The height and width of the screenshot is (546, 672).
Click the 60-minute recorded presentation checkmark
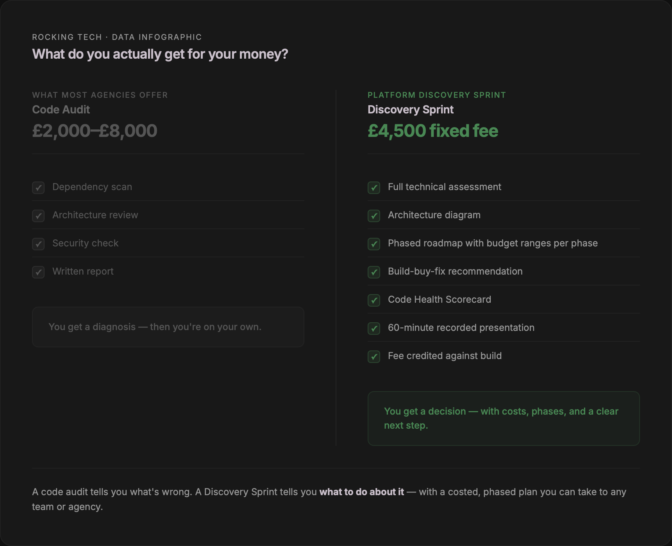point(374,329)
